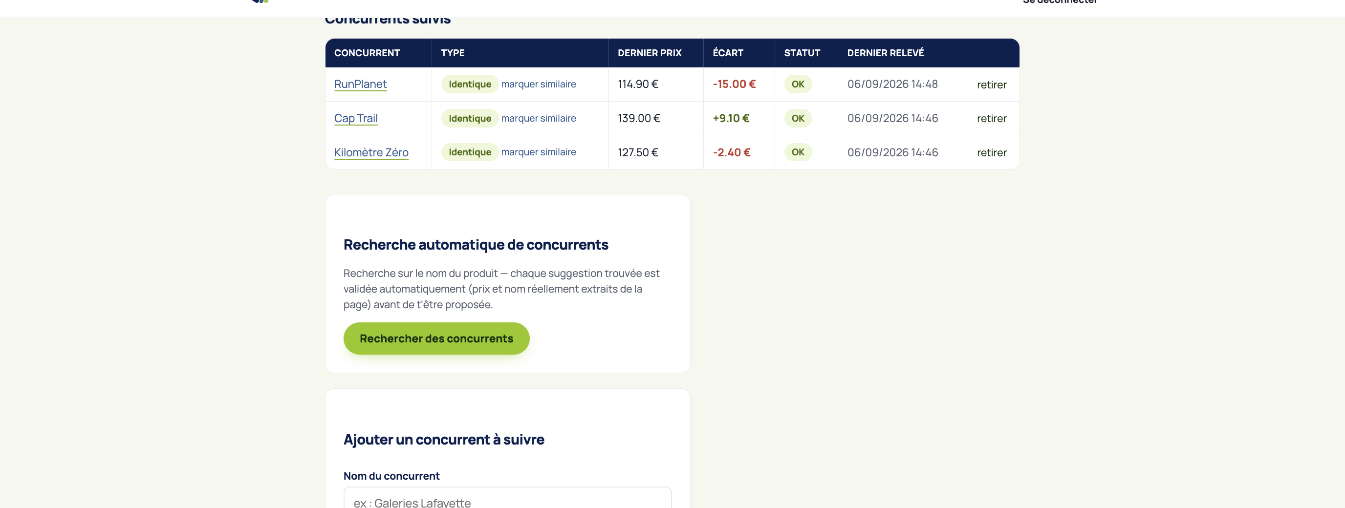Click 'retirer' for Cap Trail

(x=992, y=119)
